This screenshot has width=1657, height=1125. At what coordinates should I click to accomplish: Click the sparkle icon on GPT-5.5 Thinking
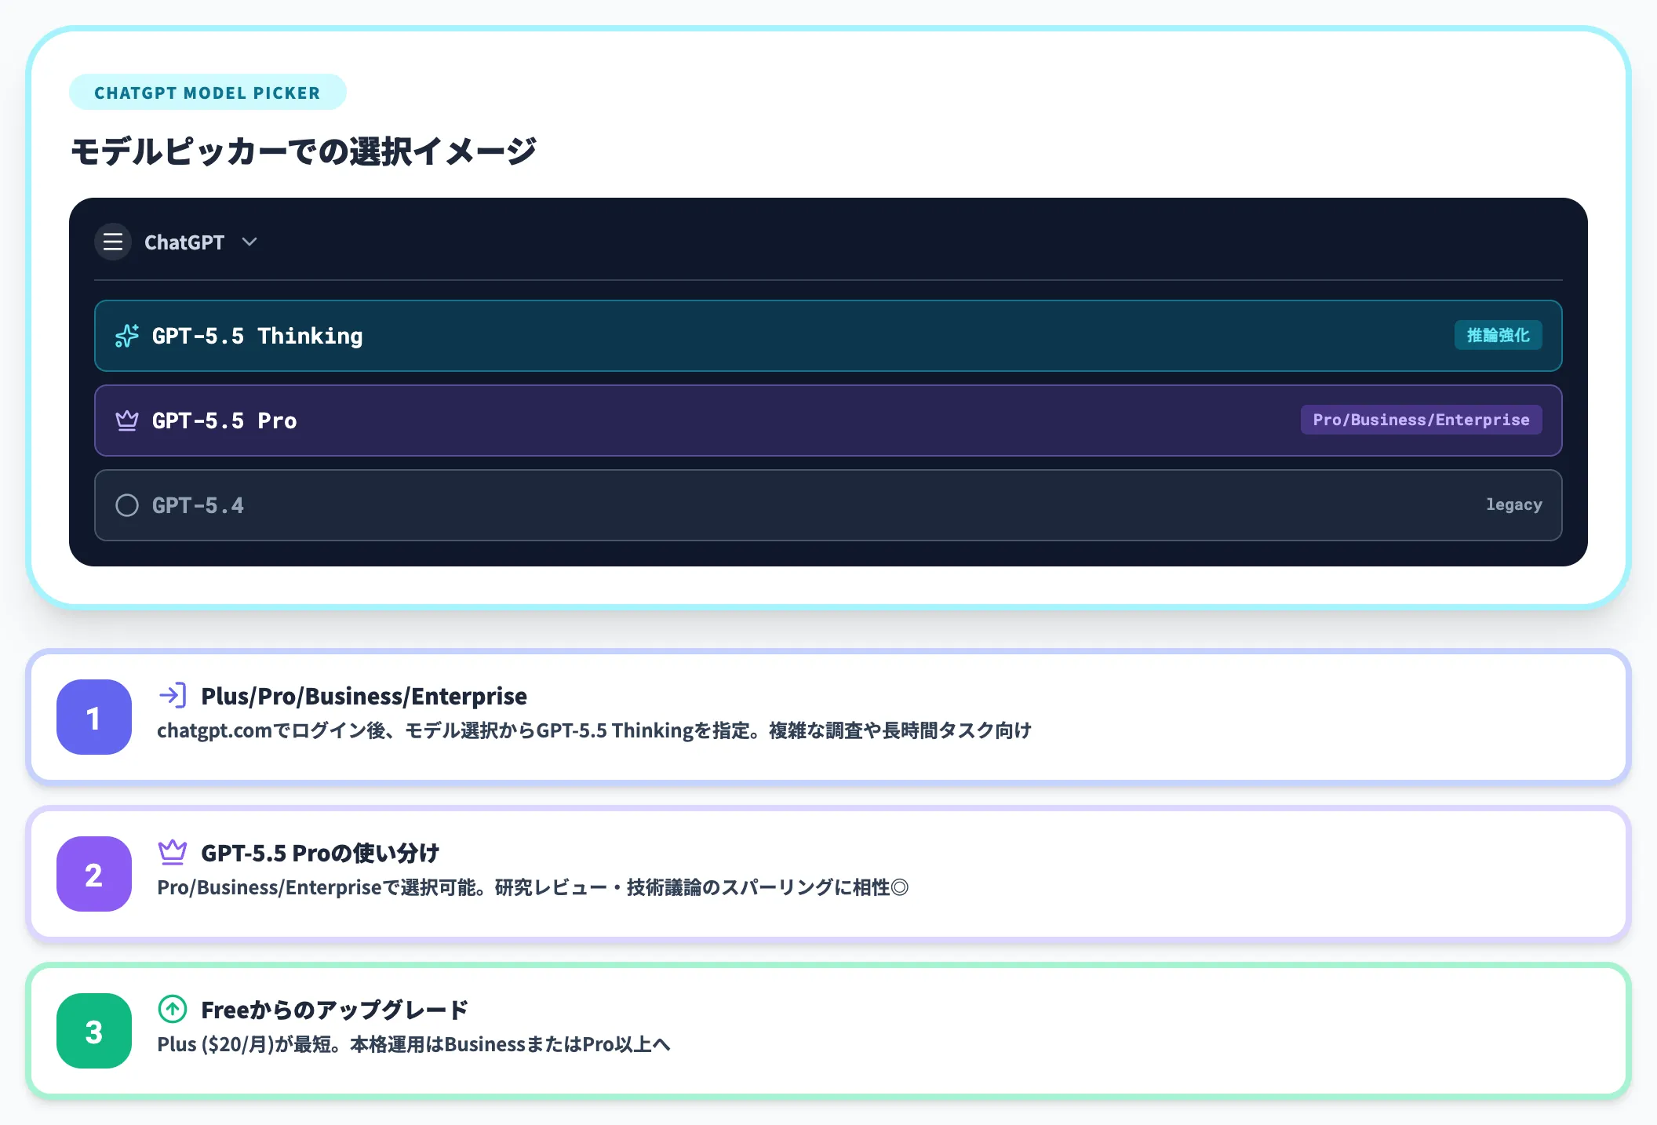(x=126, y=336)
